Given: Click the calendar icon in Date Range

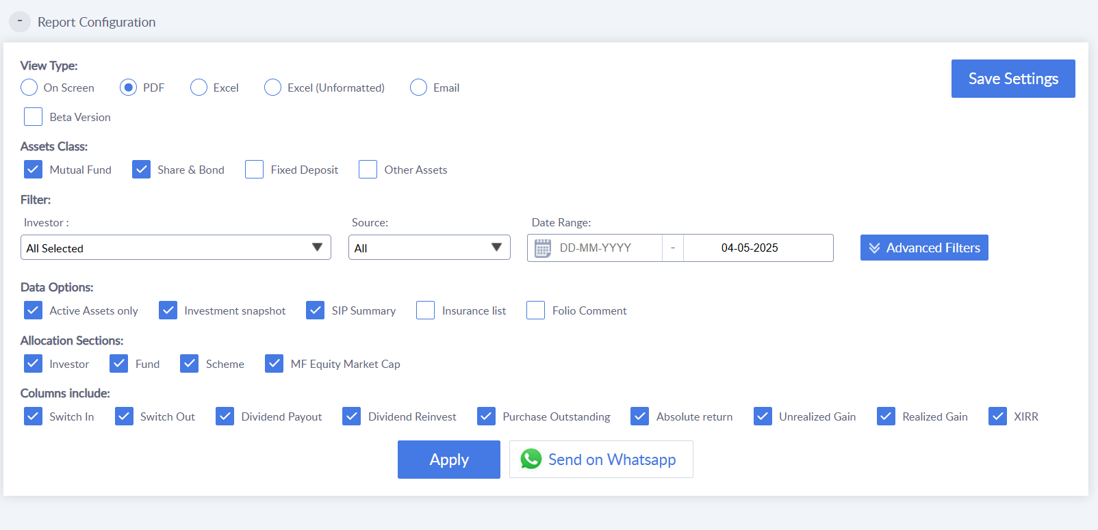Looking at the screenshot, I should click(542, 248).
